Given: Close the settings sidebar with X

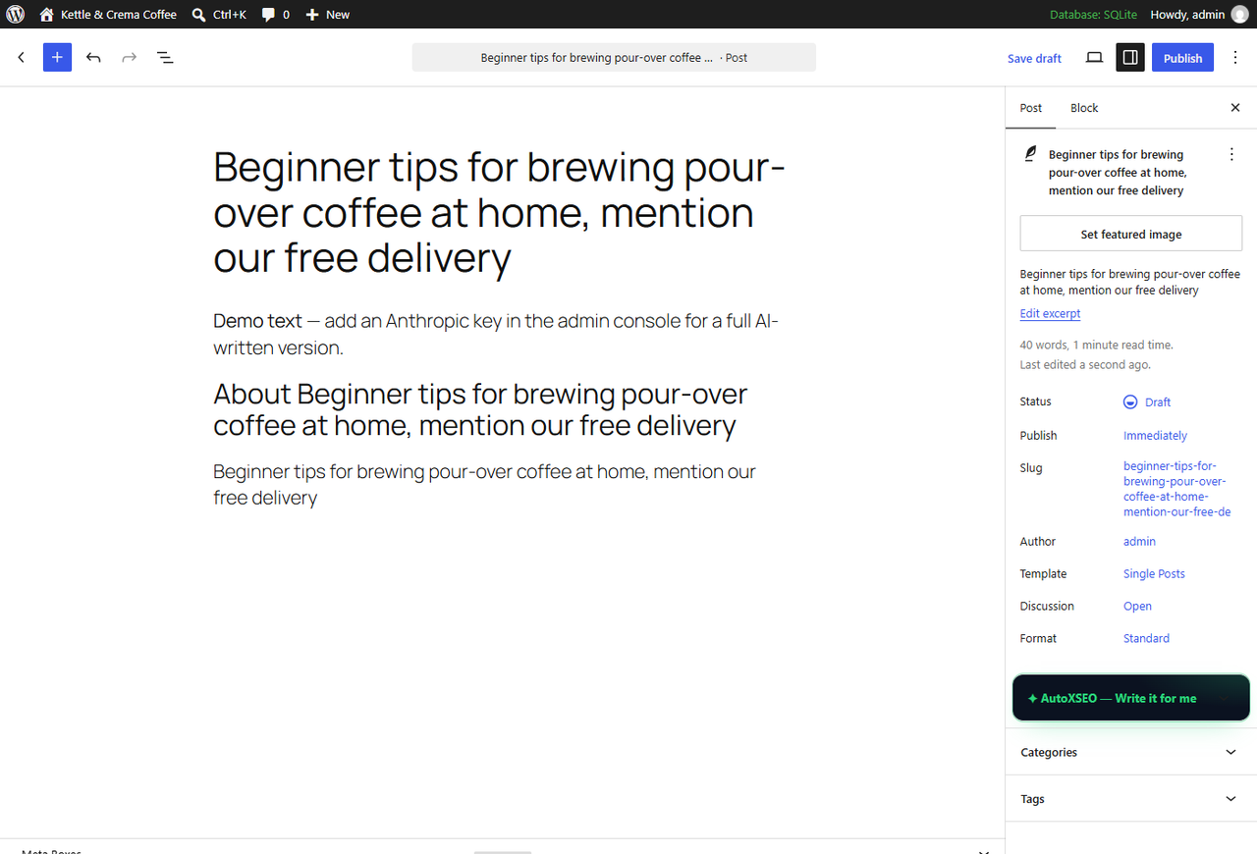Looking at the screenshot, I should click(1235, 108).
